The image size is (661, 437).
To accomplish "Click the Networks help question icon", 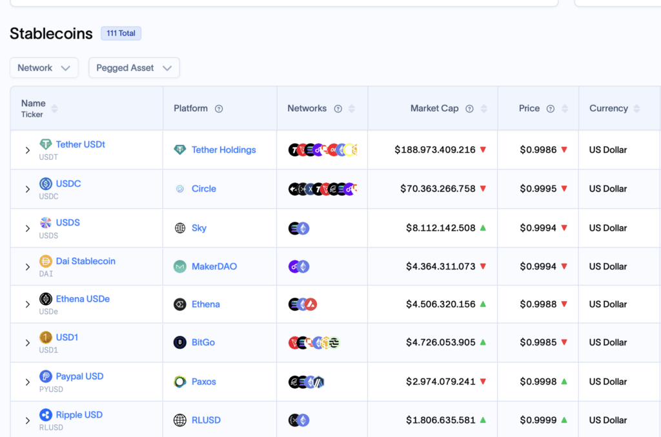I will (338, 109).
